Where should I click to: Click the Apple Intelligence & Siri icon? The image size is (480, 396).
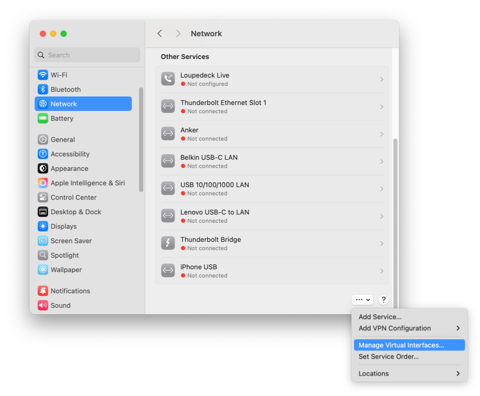[x=43, y=182]
